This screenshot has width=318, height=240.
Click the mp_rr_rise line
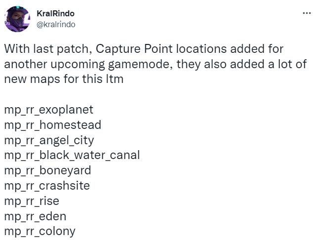31,201
